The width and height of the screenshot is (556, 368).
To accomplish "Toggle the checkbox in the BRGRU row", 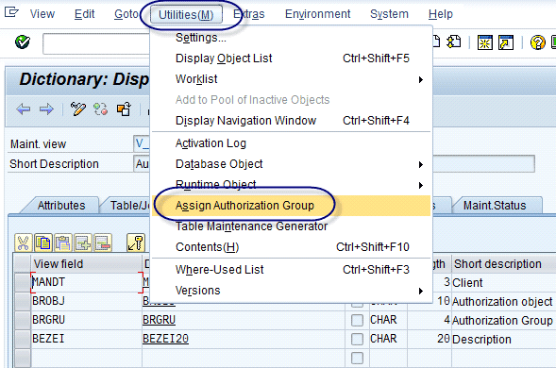I will tap(357, 320).
